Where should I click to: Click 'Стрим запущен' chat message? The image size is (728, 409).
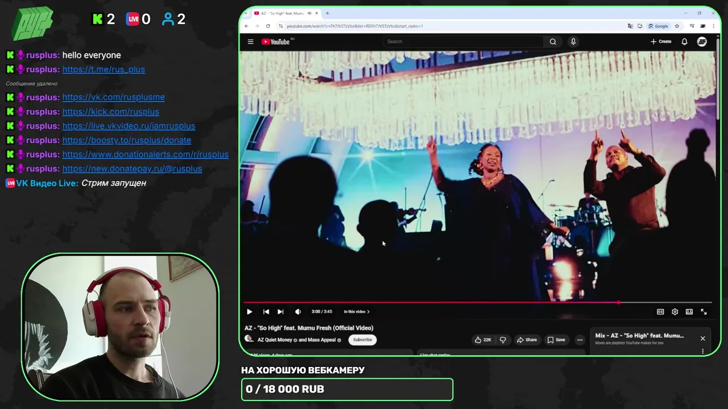point(114,183)
